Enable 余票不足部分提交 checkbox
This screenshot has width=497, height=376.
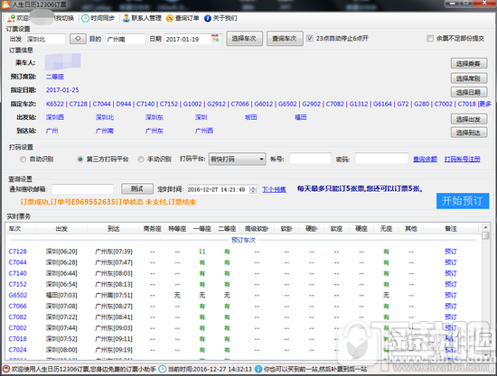430,38
